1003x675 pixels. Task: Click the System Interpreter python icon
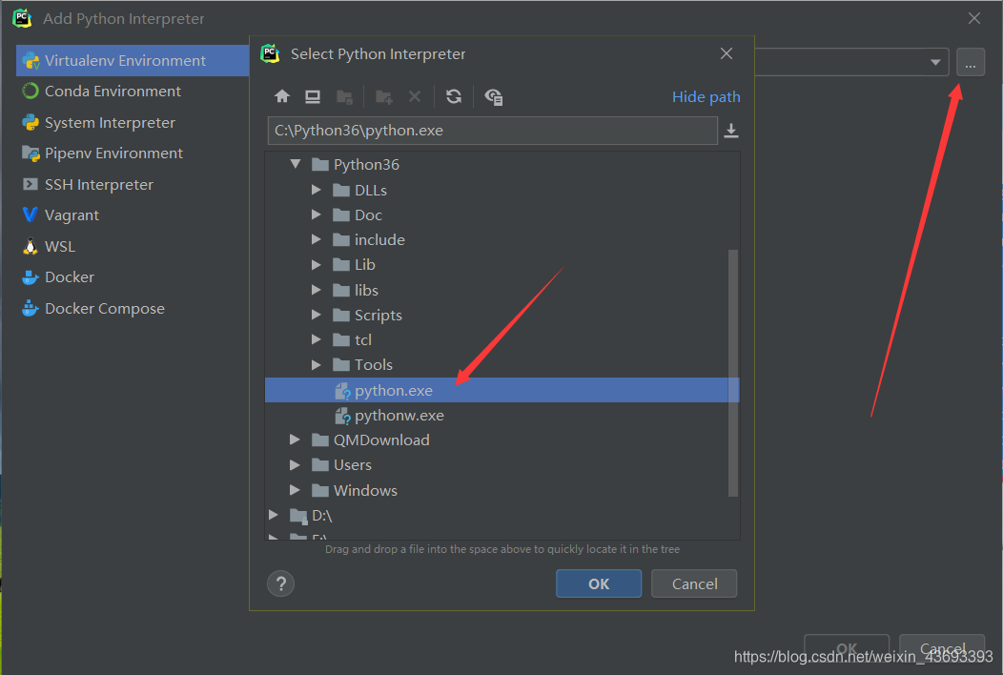click(x=31, y=122)
